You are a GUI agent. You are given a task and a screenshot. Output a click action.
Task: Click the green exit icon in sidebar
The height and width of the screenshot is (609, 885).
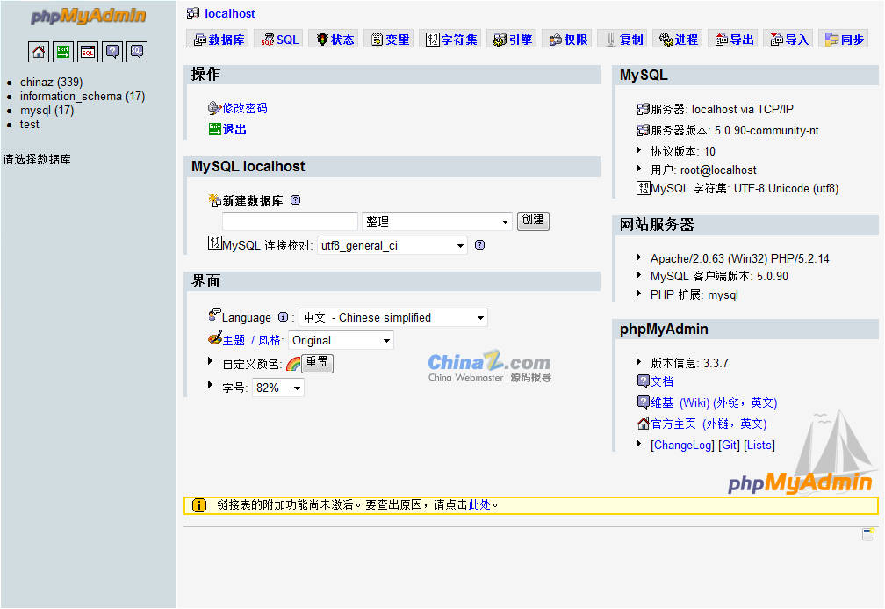click(63, 52)
